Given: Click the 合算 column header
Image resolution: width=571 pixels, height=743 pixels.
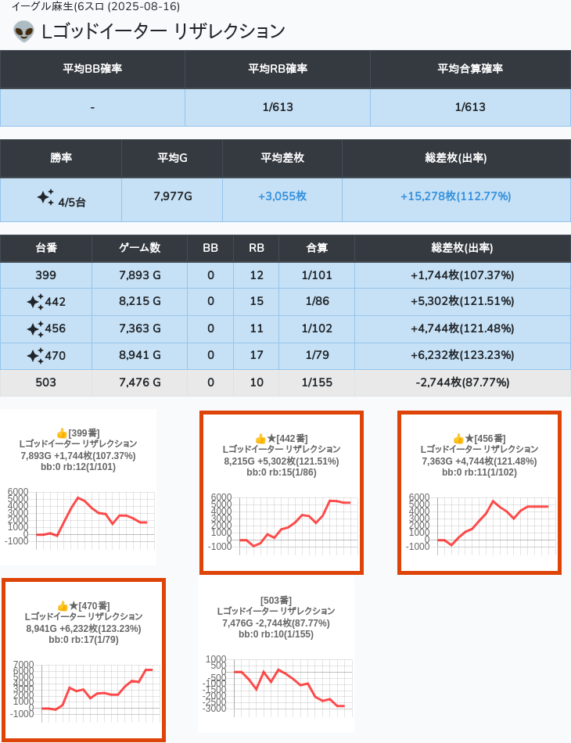Looking at the screenshot, I should click(x=317, y=248).
